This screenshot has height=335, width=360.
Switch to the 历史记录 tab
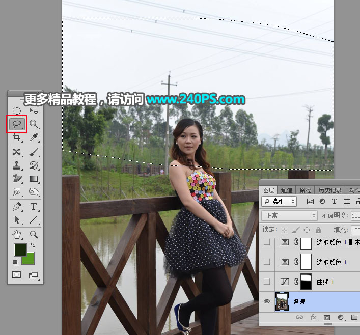327,190
